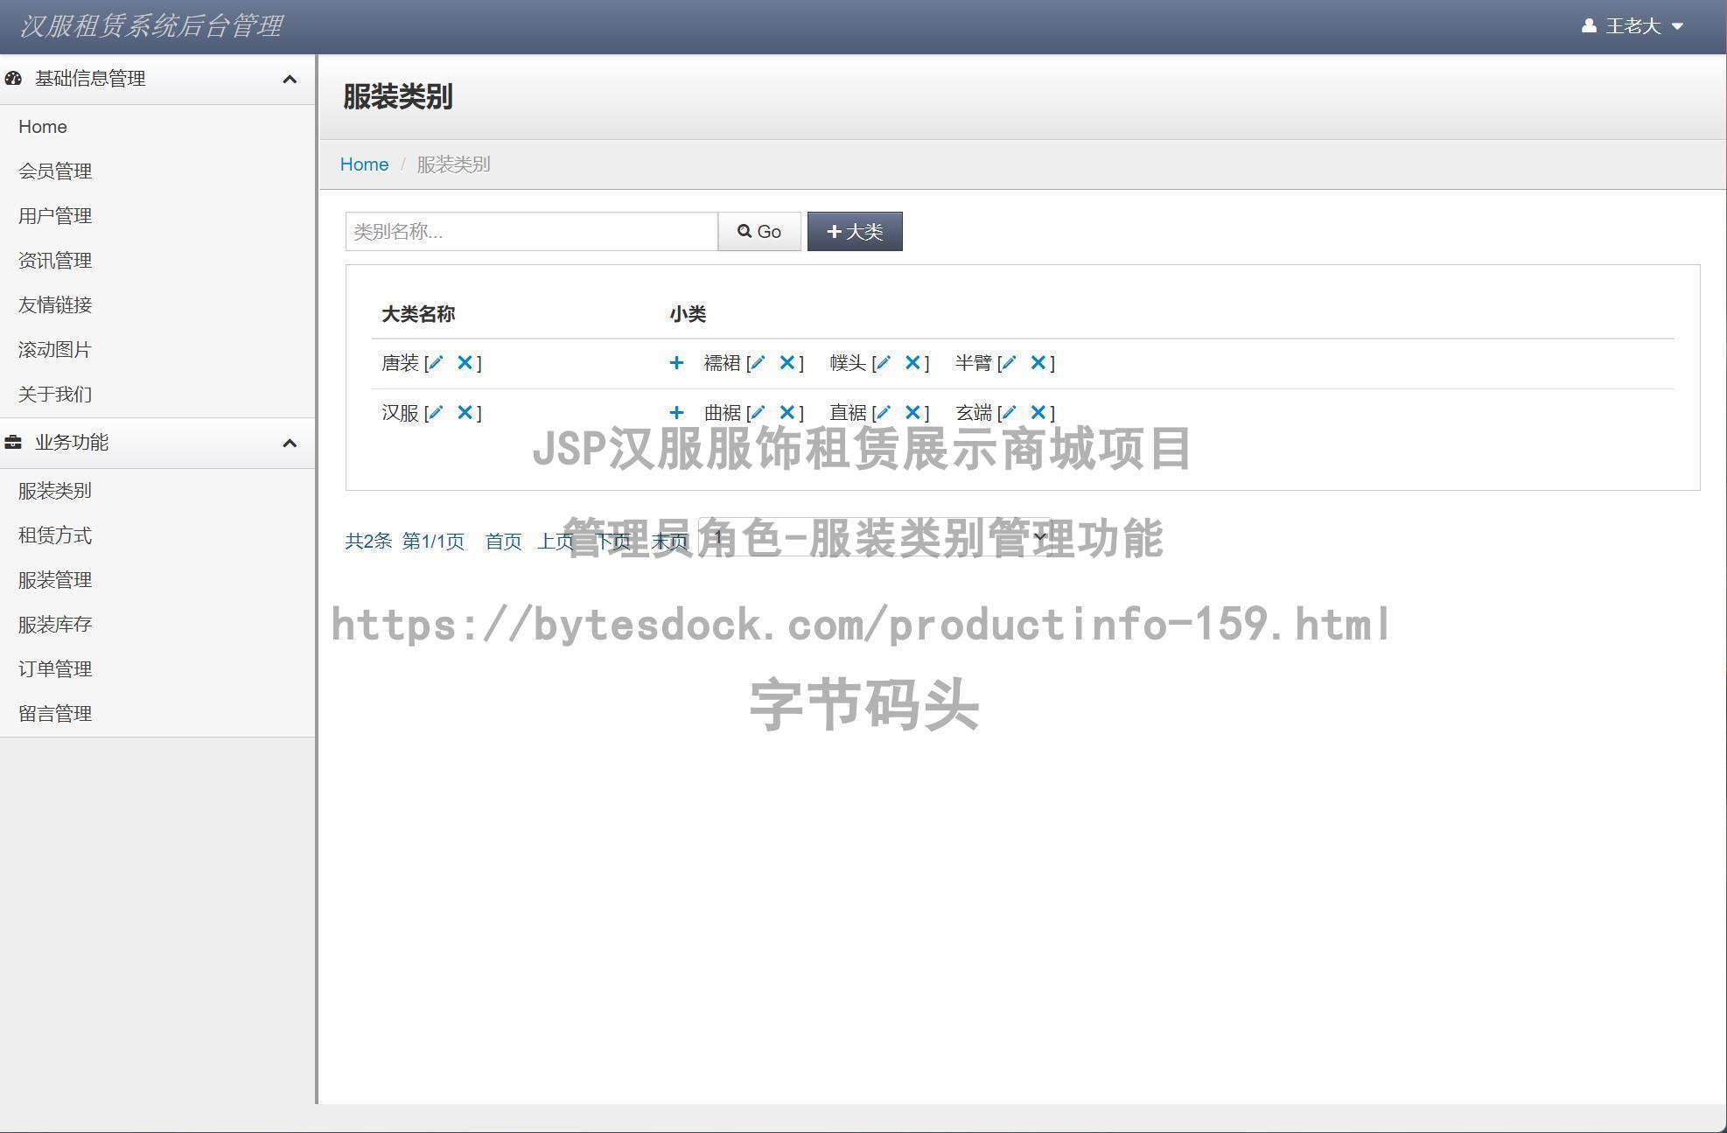Viewport: 1727px width, 1133px height.
Task: Delete the 唐装 category
Action: (x=465, y=363)
